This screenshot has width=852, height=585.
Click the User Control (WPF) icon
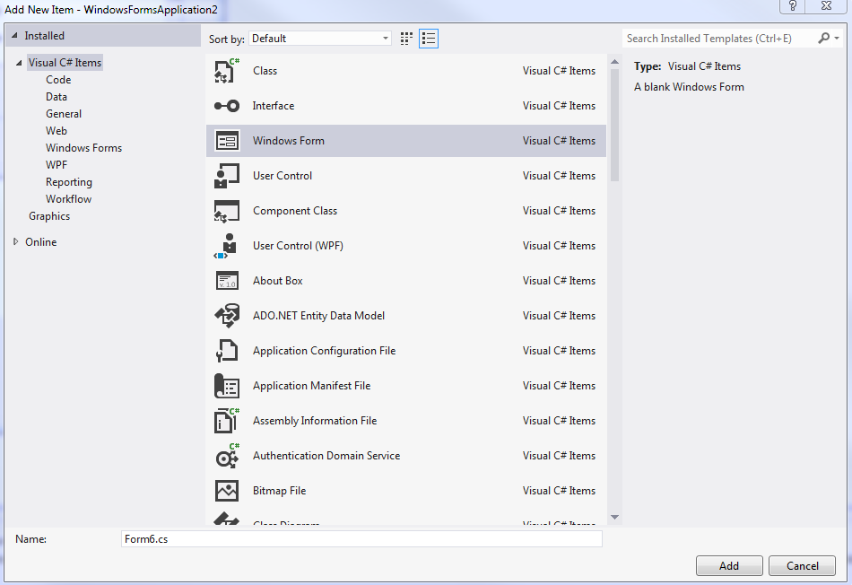point(227,246)
